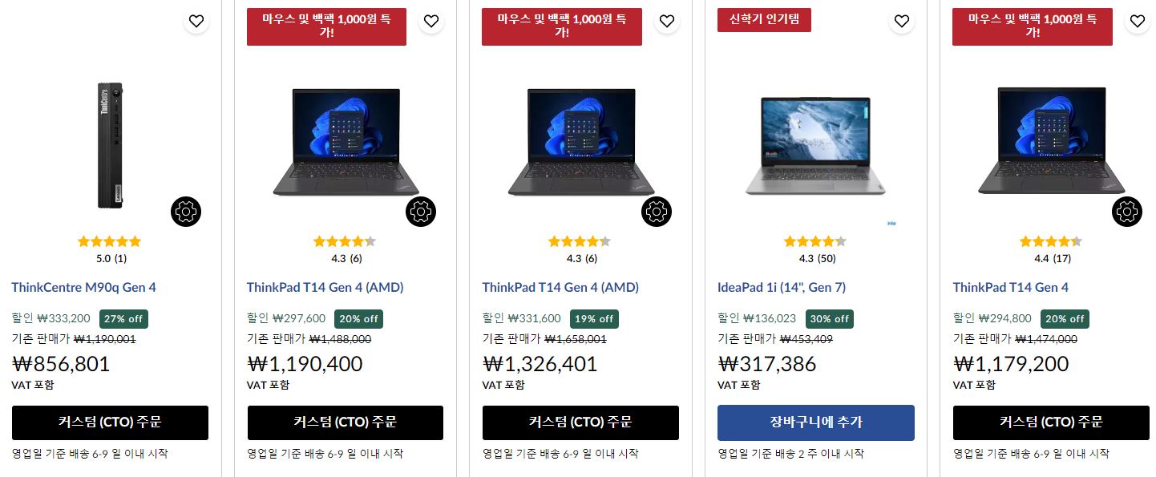Click the 4.4 (17) star rating
1156x477 pixels.
tap(1053, 249)
